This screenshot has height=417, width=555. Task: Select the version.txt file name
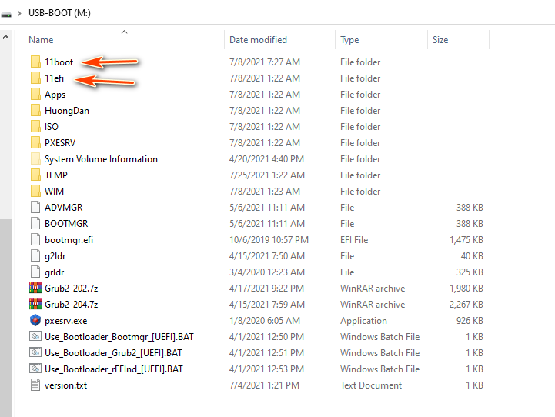[x=65, y=385]
